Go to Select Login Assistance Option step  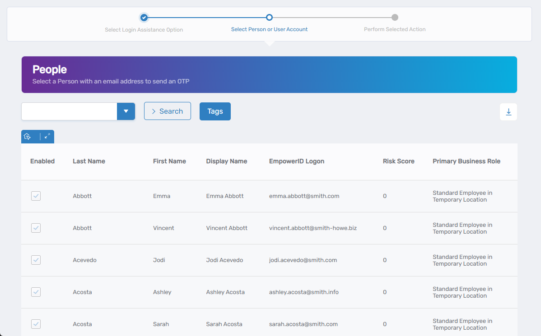[x=144, y=30]
